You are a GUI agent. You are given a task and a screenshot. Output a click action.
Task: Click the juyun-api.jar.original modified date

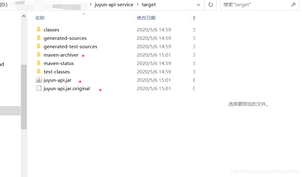coord(154,89)
